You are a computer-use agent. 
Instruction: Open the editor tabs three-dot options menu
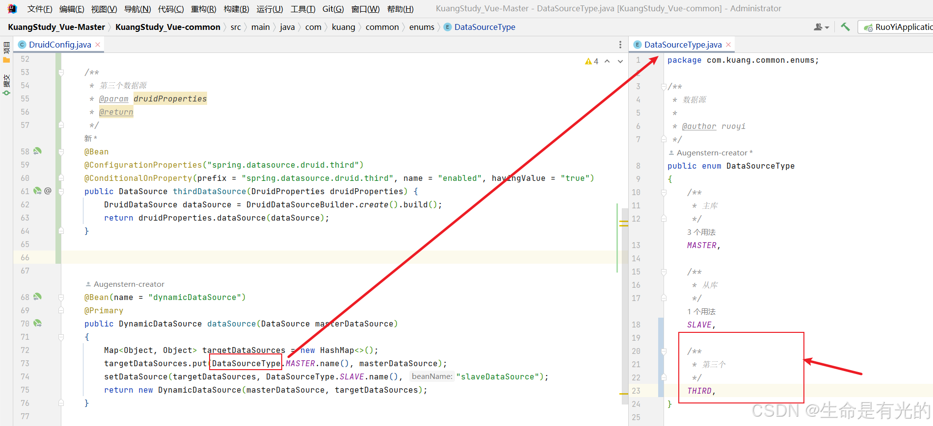click(x=620, y=45)
